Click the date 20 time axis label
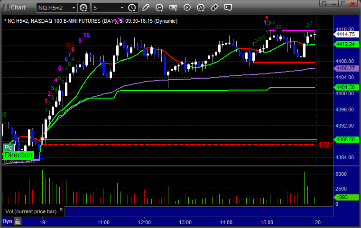 click(x=318, y=222)
